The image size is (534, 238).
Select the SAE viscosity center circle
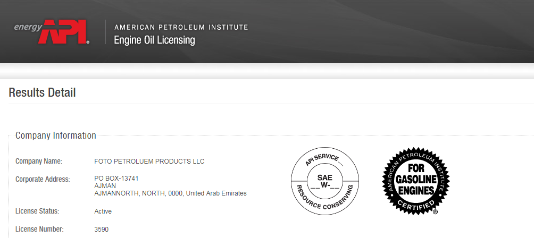(324, 182)
